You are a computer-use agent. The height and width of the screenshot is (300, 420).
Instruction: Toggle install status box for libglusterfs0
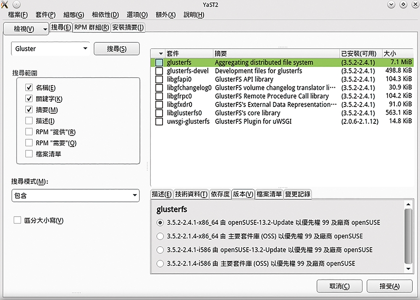pos(159,113)
